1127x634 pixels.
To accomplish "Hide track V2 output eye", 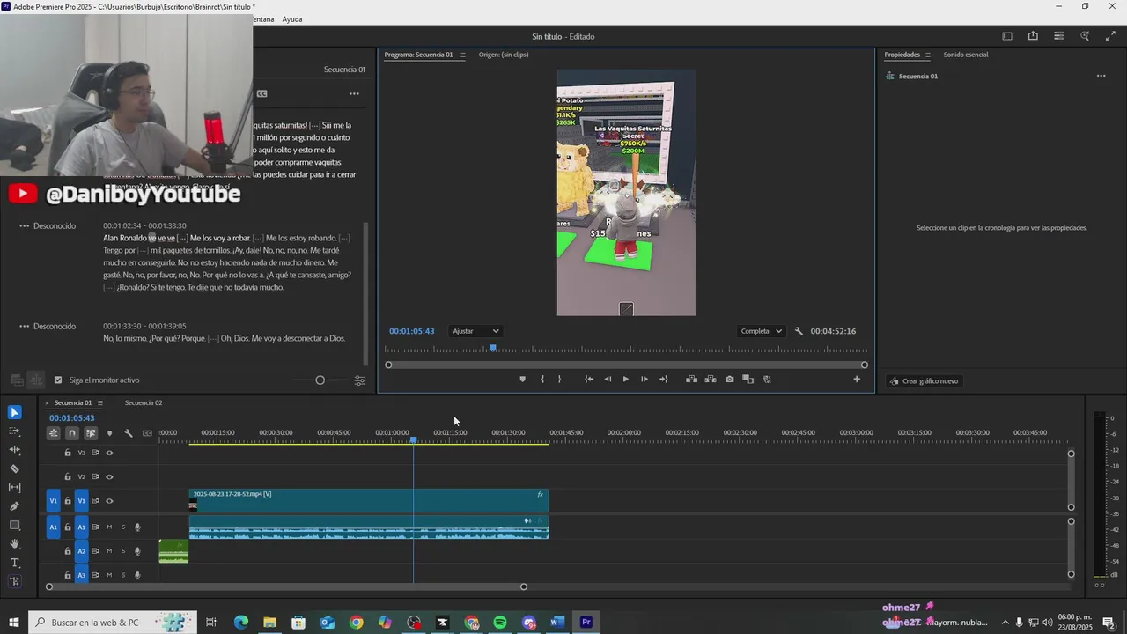I will tap(109, 476).
